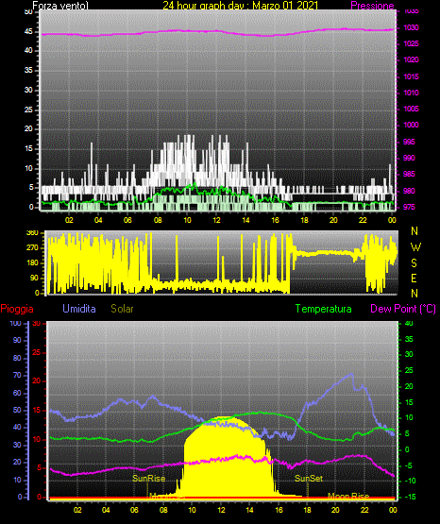
Task: Click the 100 humidity axis value
Action: coord(15,323)
